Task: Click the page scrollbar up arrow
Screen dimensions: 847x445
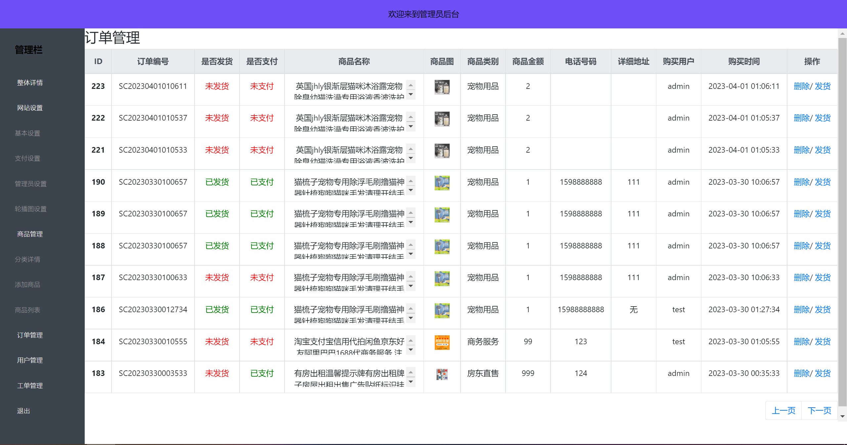Action: (x=842, y=33)
